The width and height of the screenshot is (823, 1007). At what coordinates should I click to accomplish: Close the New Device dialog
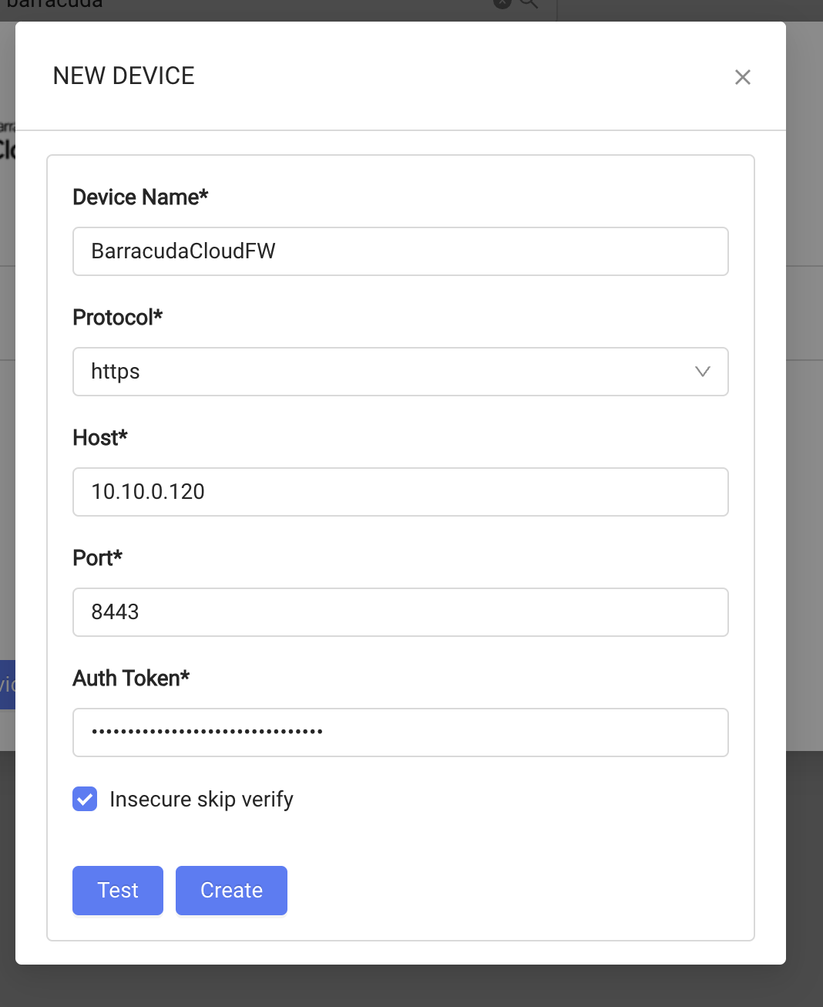click(x=743, y=77)
